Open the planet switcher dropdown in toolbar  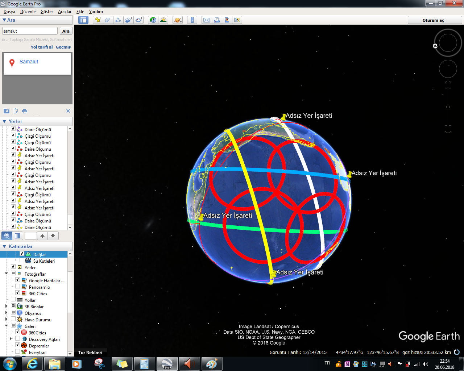coord(178,20)
